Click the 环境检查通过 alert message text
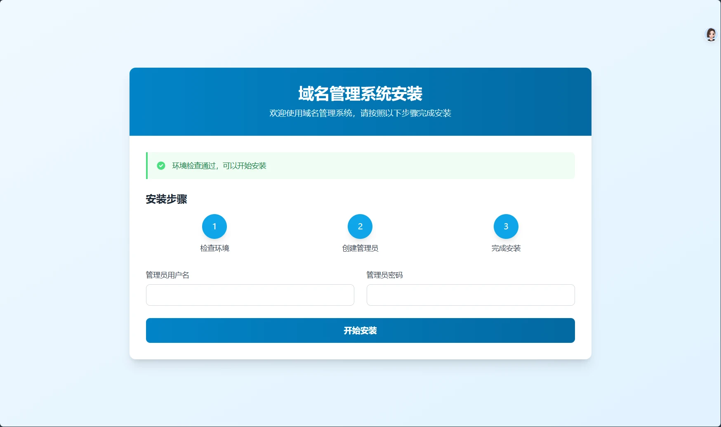 coord(219,165)
